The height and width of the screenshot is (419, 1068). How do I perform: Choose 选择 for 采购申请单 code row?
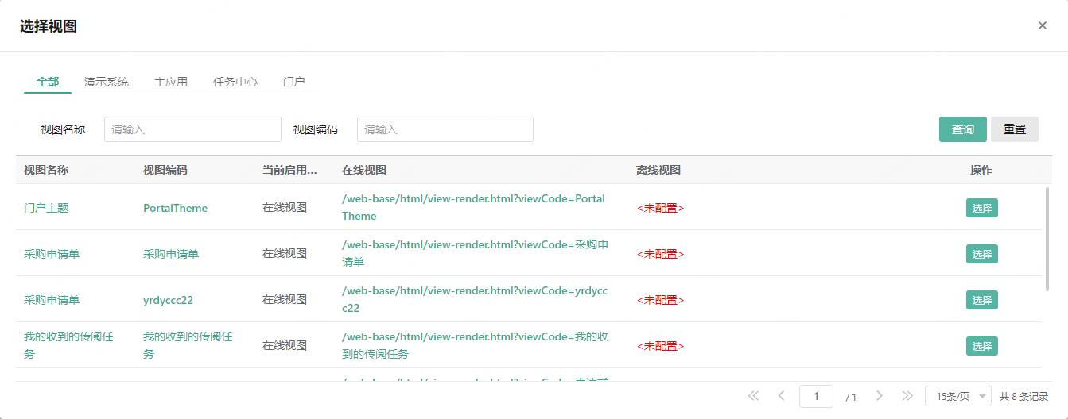coord(982,254)
